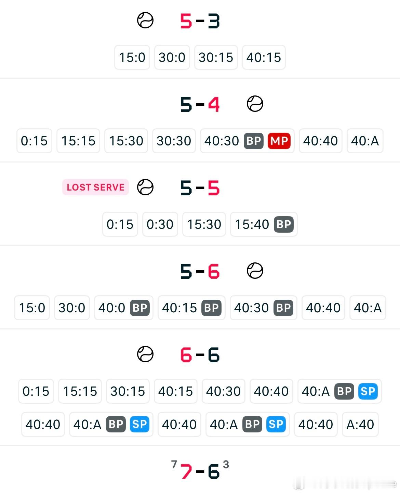Click the serve ball icon beside 5-5
This screenshot has height=494, width=400.
145,187
